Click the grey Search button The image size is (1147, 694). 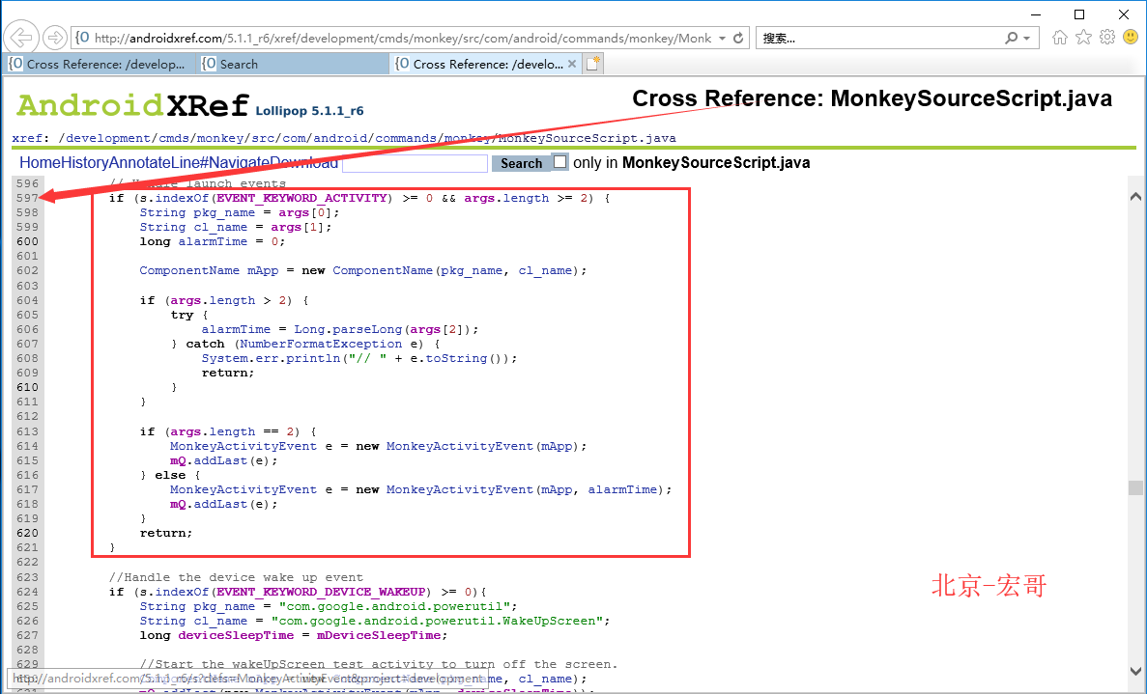click(521, 164)
